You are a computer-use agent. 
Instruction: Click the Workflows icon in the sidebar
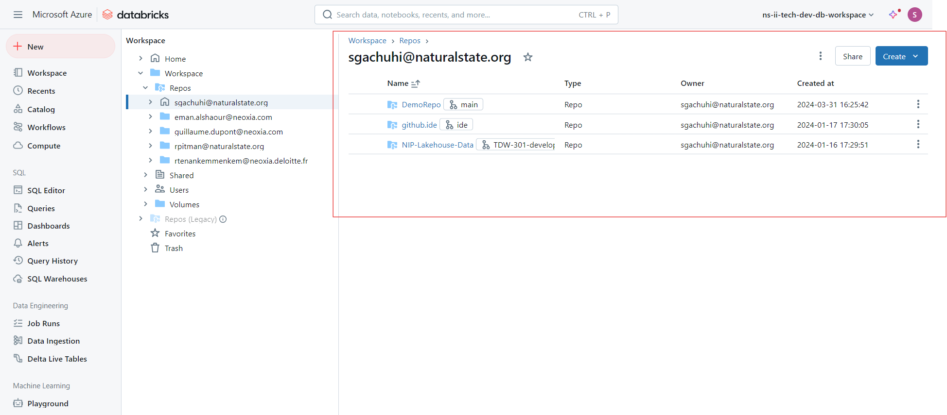(18, 127)
